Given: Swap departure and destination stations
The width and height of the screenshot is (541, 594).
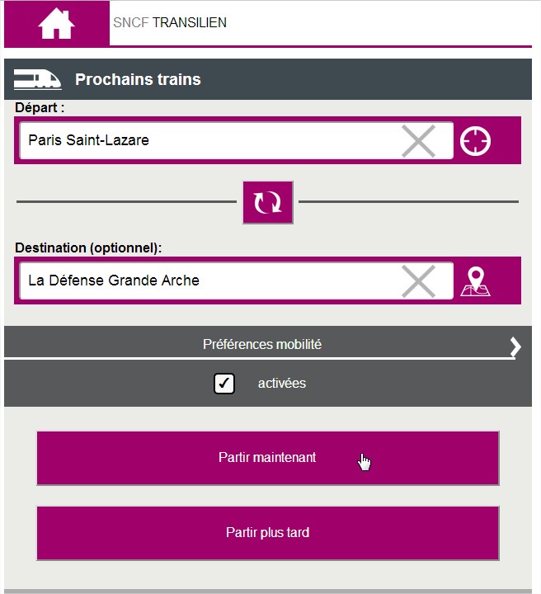Looking at the screenshot, I should coord(267,202).
